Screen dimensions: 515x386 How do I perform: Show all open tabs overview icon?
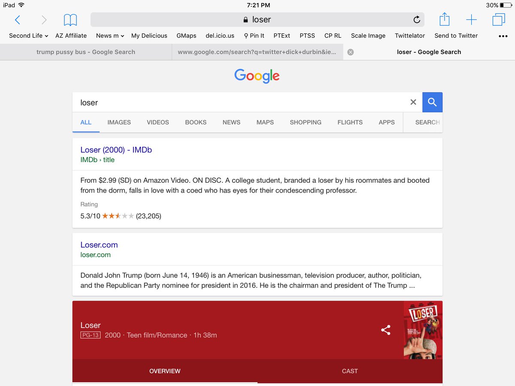pyautogui.click(x=499, y=20)
